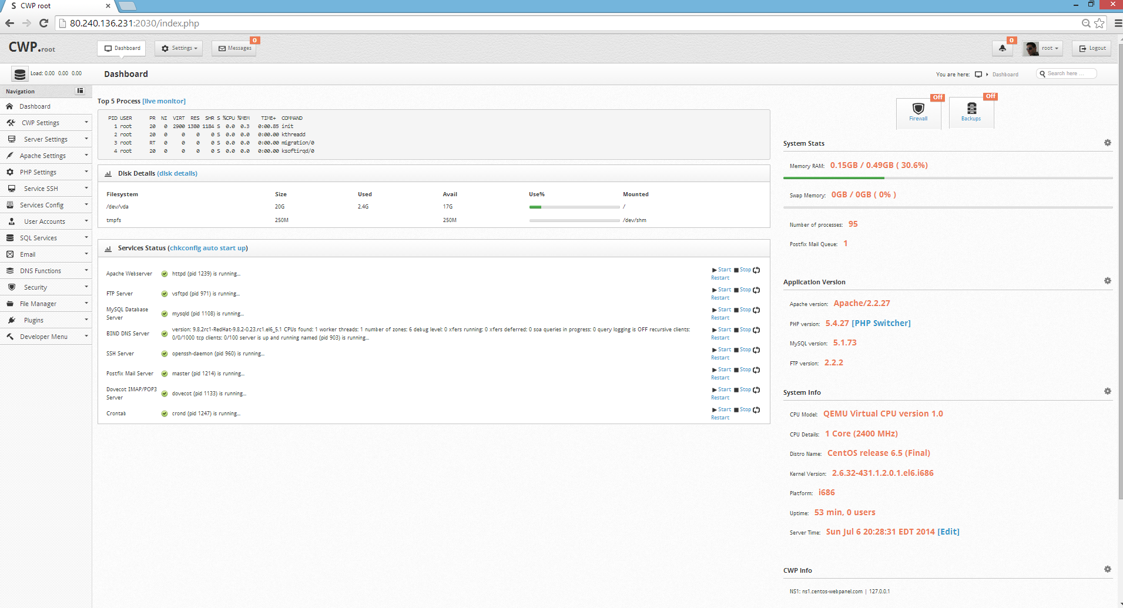Click the top Dashboard button
Image resolution: width=1123 pixels, height=608 pixels.
(x=122, y=48)
